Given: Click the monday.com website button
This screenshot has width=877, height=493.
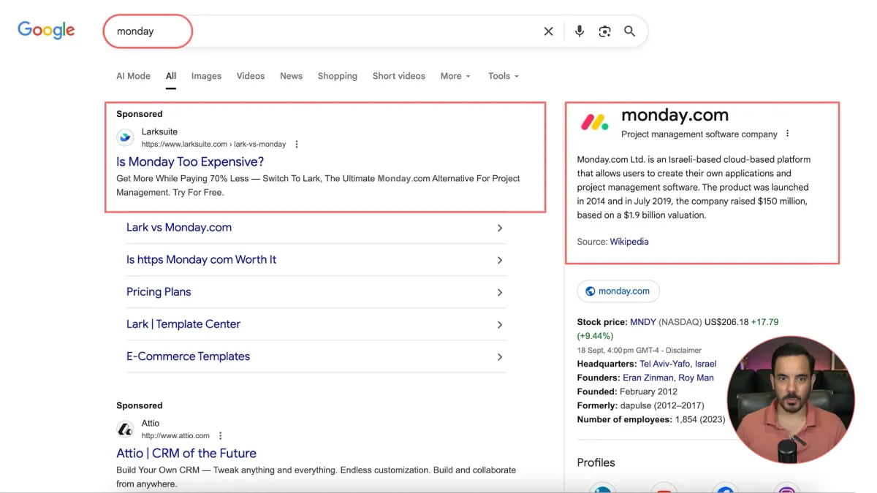Looking at the screenshot, I should pyautogui.click(x=618, y=291).
